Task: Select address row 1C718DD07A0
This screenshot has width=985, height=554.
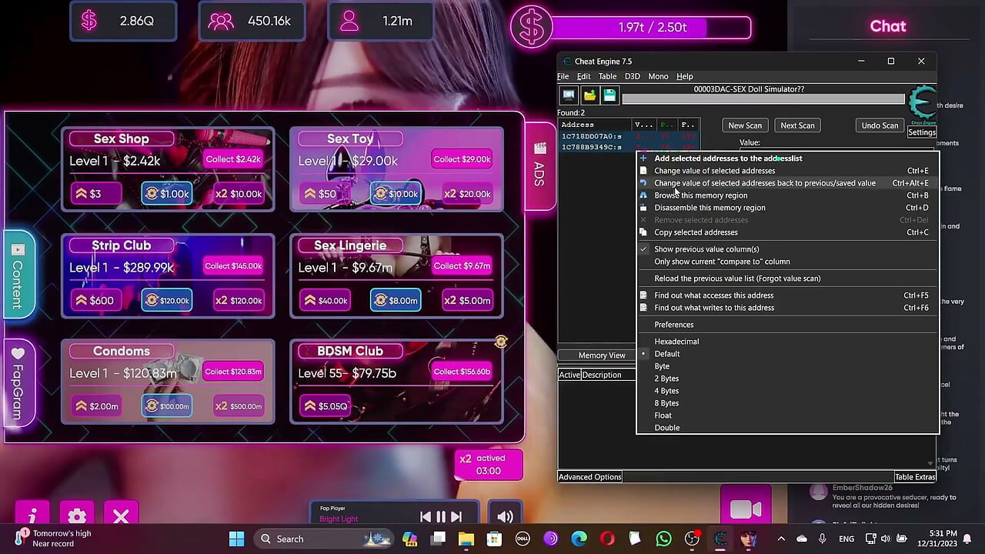Action: pyautogui.click(x=629, y=136)
